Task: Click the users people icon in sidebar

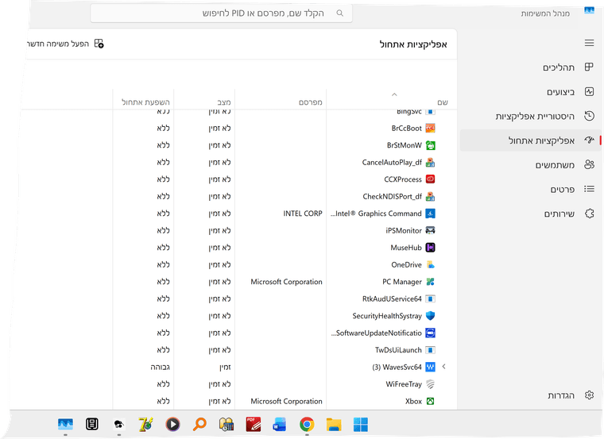Action: coord(589,164)
